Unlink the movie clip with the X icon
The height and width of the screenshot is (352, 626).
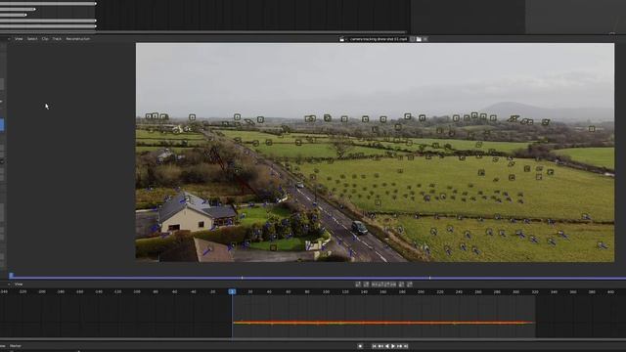coord(425,39)
